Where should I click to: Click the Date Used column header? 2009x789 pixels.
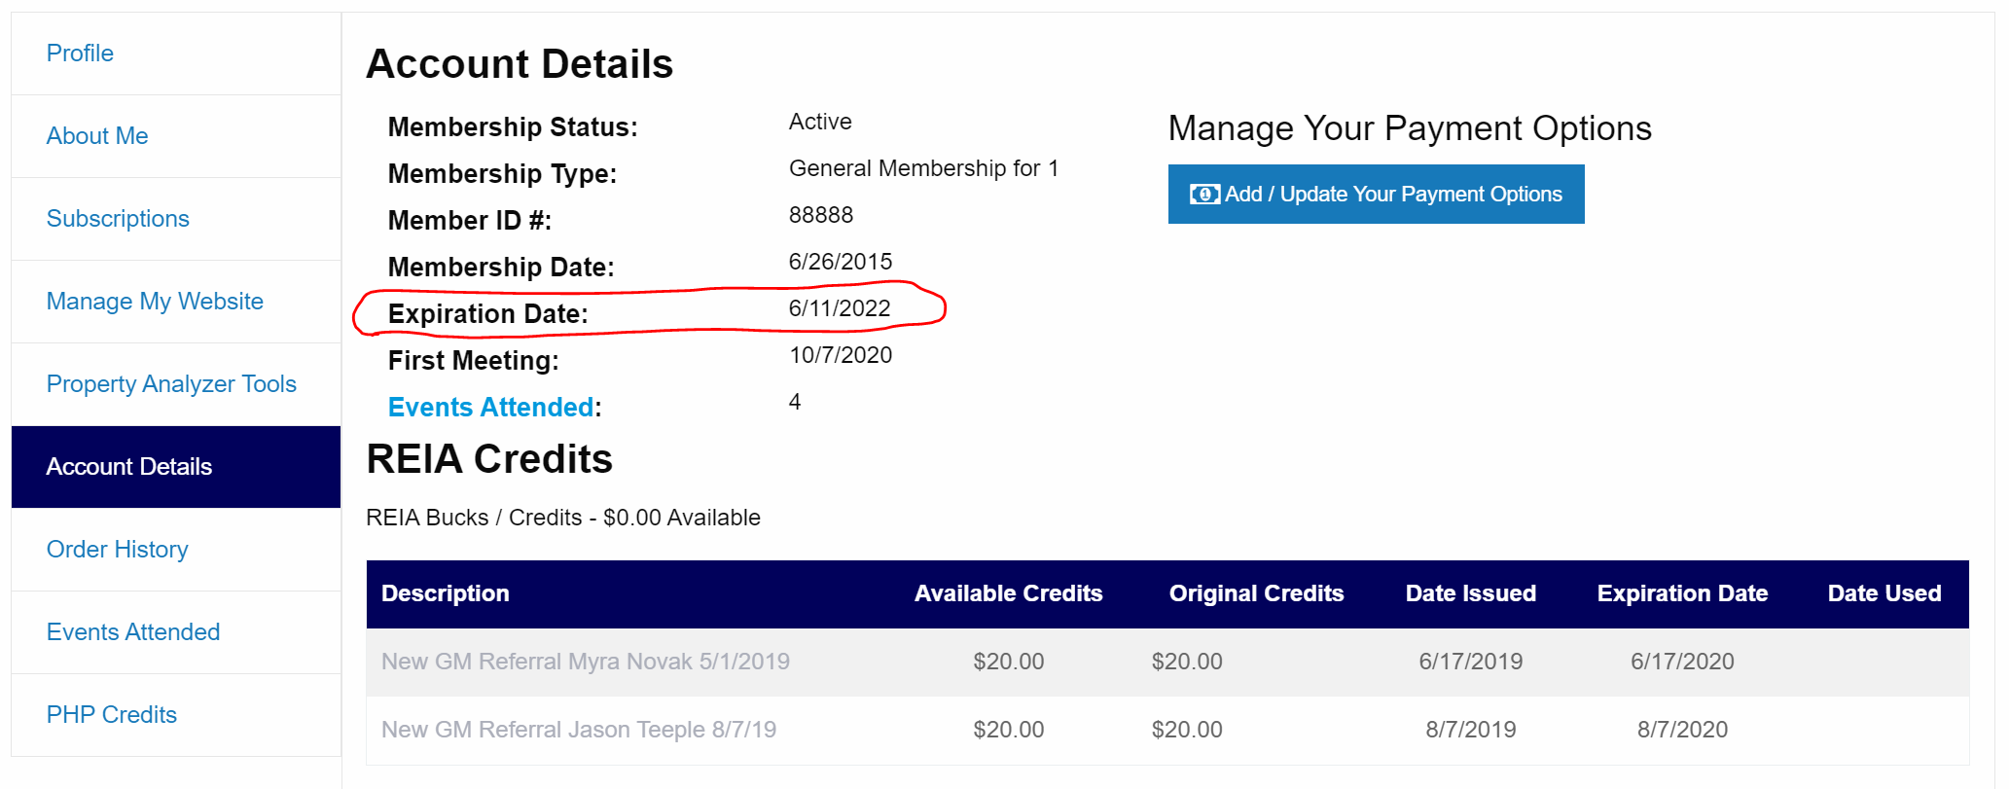coord(1883,593)
